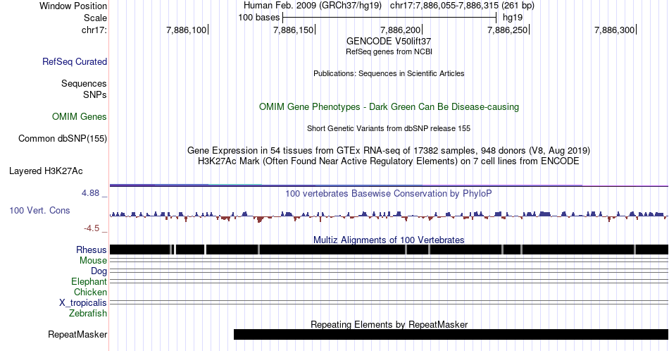Image resolution: width=669 pixels, height=351 pixels.
Task: Click the chr17:7,886,055-7,886,315 position text
Action: pyautogui.click(x=462, y=6)
